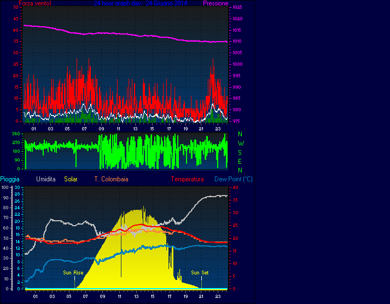
Task: Click the '24 hour graph day : 24 Giugno 2014' title
Action: coord(141,3)
